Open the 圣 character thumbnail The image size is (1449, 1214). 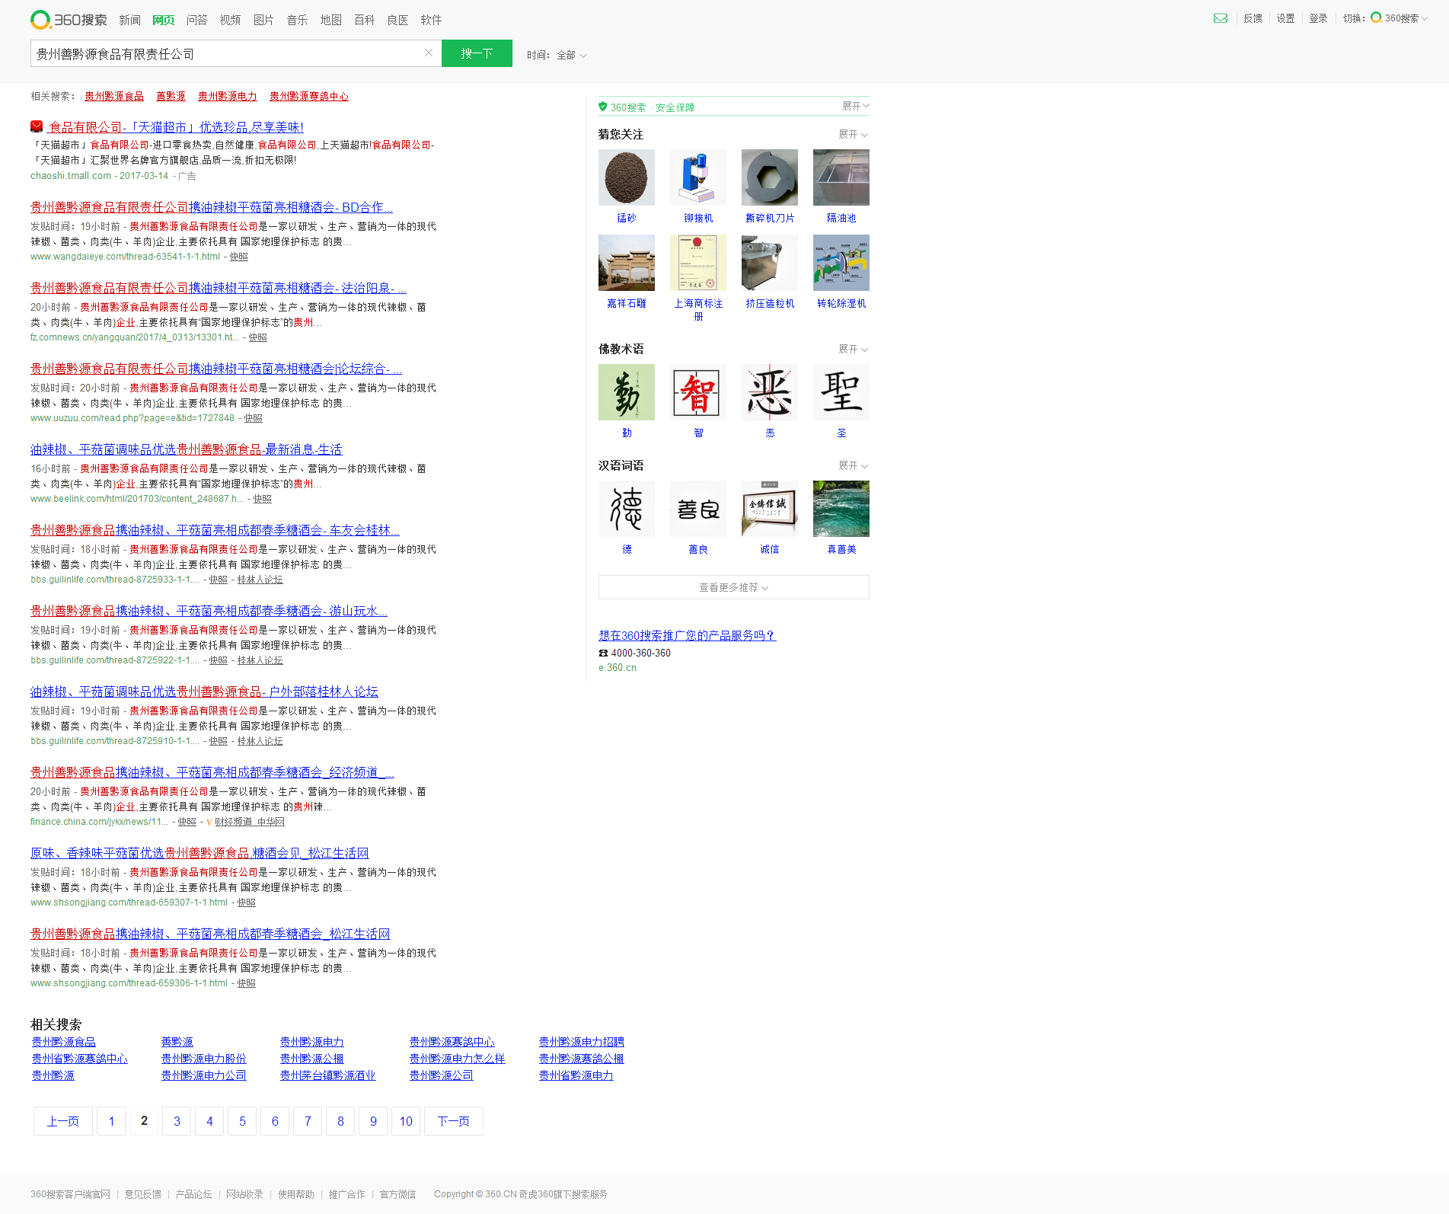[x=841, y=392]
